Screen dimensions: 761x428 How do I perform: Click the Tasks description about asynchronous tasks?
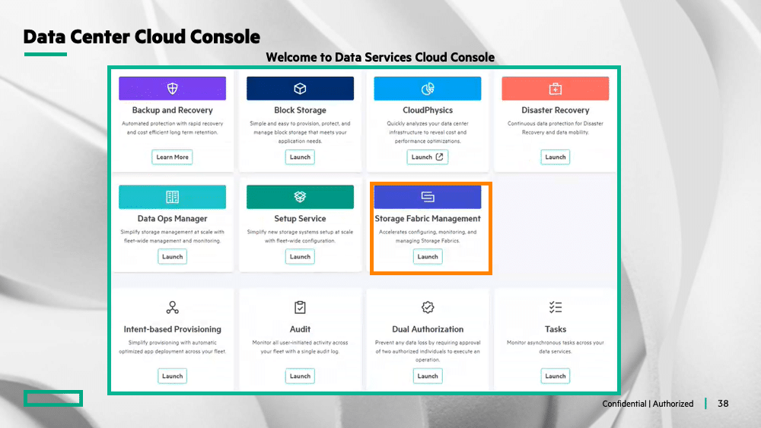(556, 347)
